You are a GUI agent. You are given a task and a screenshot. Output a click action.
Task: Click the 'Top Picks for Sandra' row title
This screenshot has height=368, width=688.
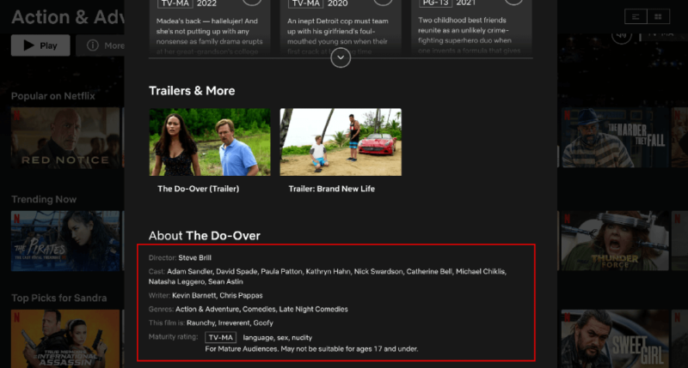tap(58, 298)
